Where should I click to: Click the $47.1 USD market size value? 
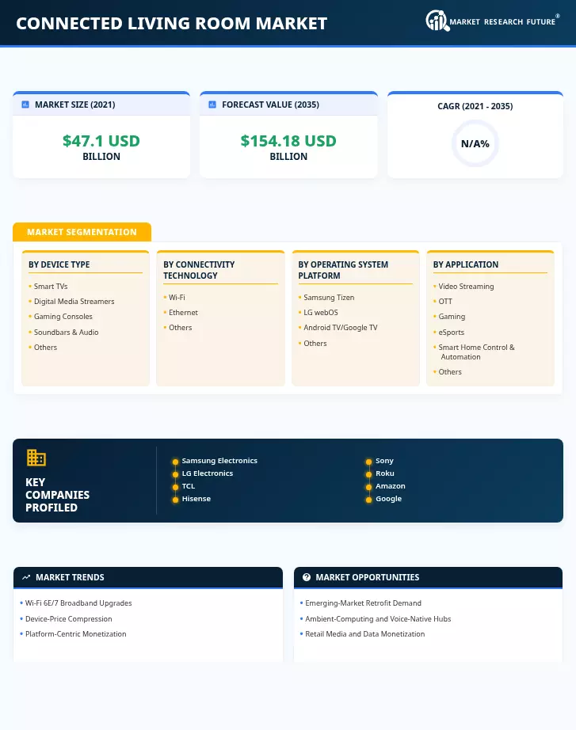point(101,141)
